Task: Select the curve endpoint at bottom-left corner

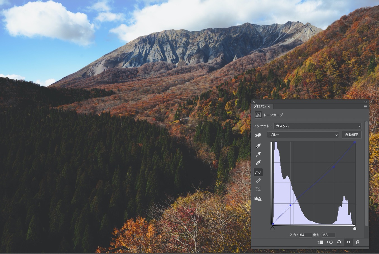Action: pos(273,224)
